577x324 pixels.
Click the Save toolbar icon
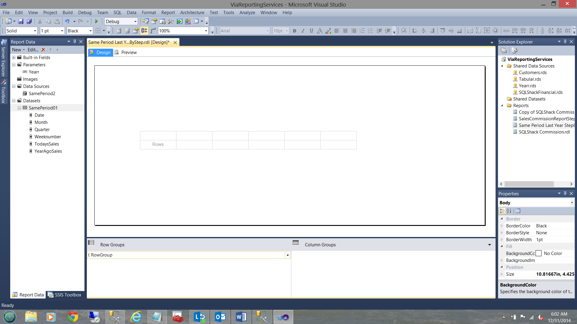click(21, 21)
